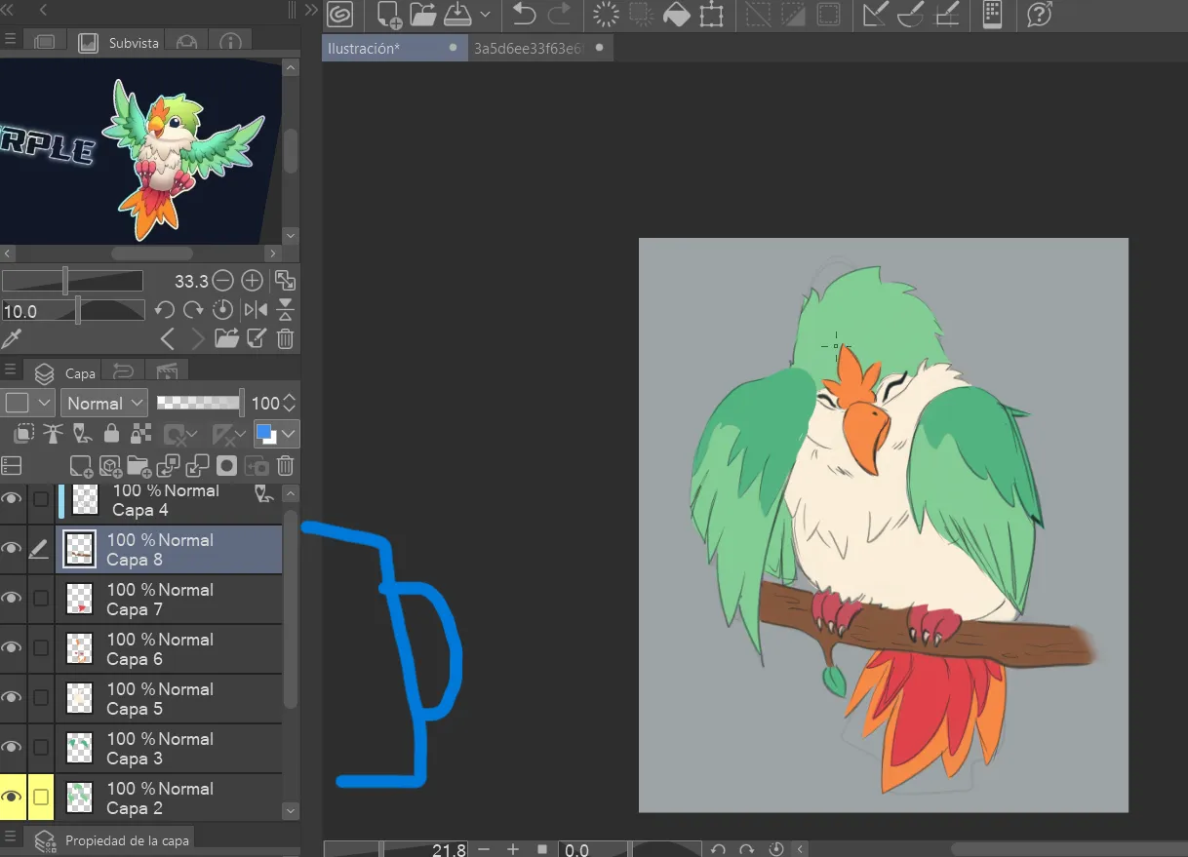The image size is (1188, 857).
Task: Zoom in the Subvista image
Action: 253,281
